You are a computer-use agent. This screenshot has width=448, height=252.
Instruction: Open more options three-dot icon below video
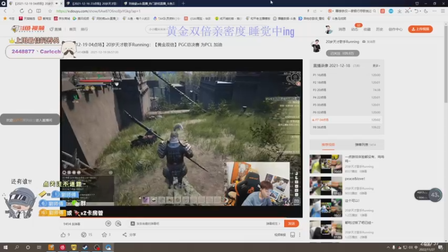[x=300, y=235]
